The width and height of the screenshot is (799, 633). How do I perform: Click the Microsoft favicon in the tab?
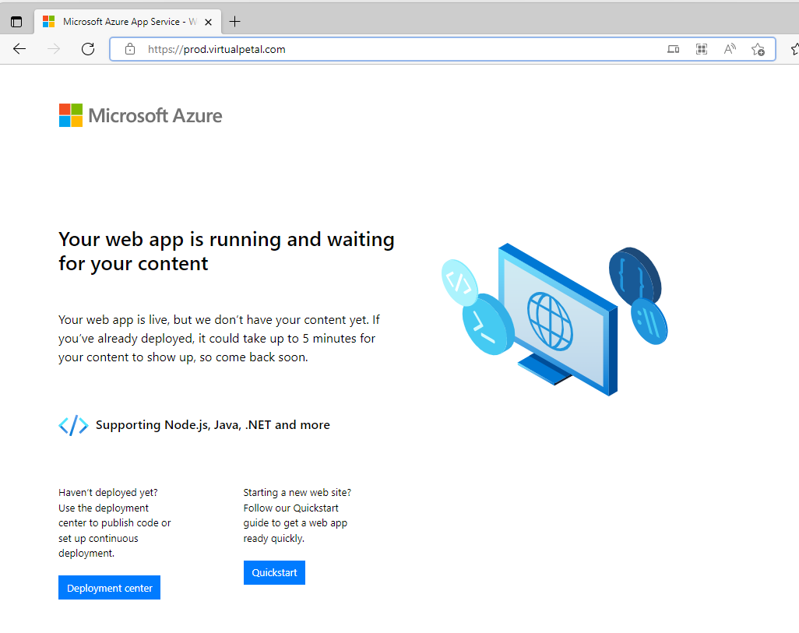coord(48,21)
